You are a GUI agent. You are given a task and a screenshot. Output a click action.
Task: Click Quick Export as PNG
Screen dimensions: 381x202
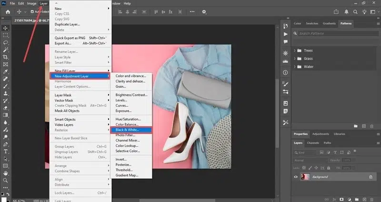tap(80, 38)
